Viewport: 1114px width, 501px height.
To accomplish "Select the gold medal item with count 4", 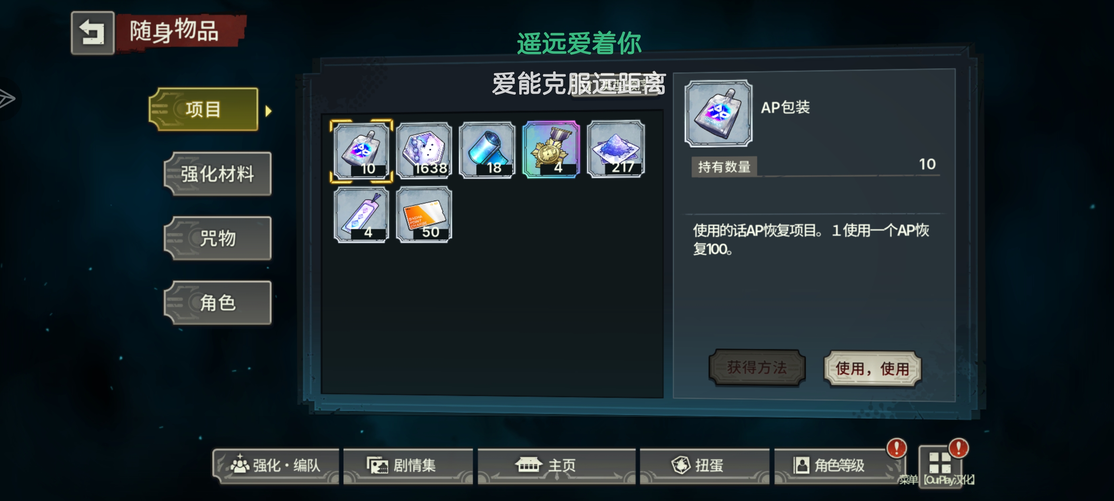I will pos(551,150).
